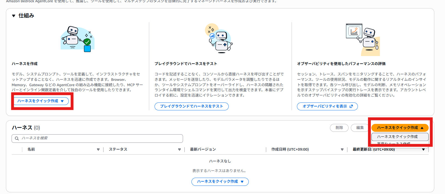Viewport: 445px width, 194px height.
Task: Click the ハーネスを作成 heading
Action: 25,64
